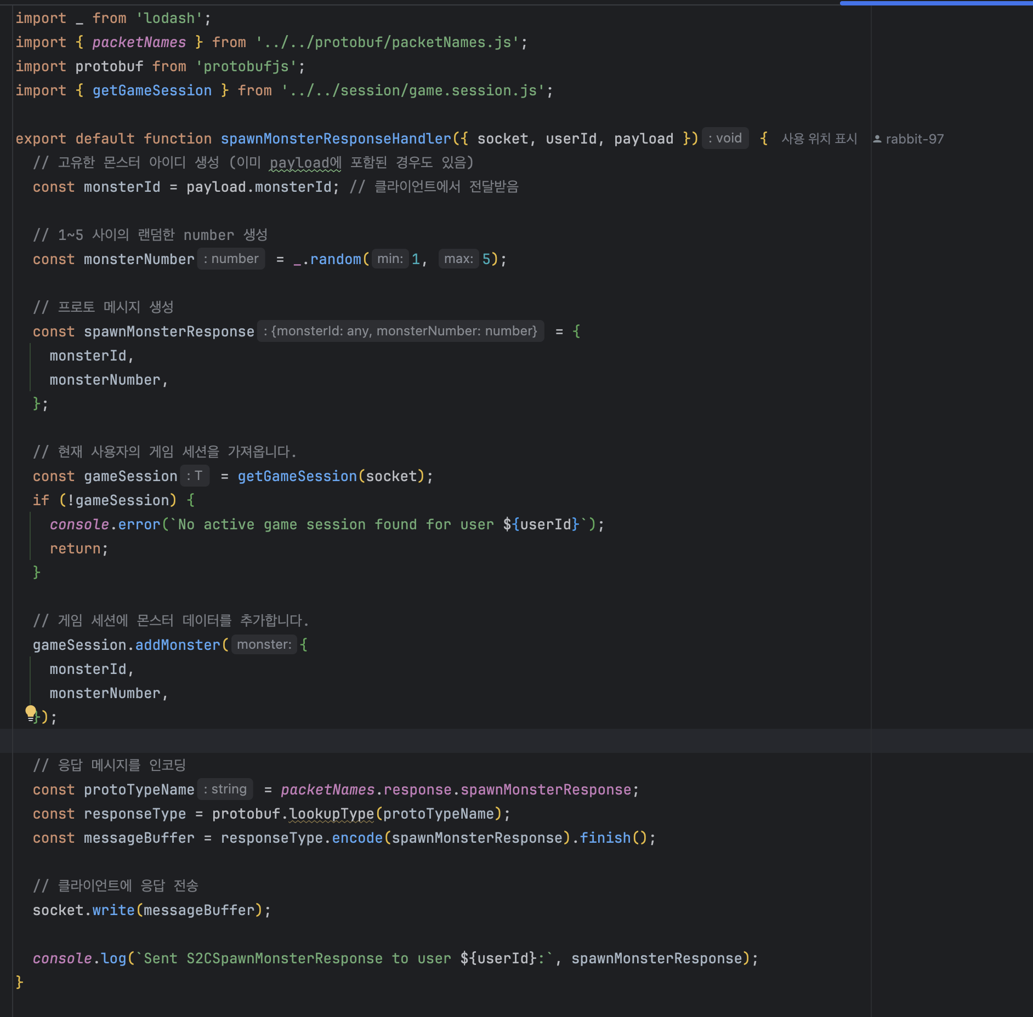Click the final closing brace of the function
The height and width of the screenshot is (1017, 1033).
20,983
